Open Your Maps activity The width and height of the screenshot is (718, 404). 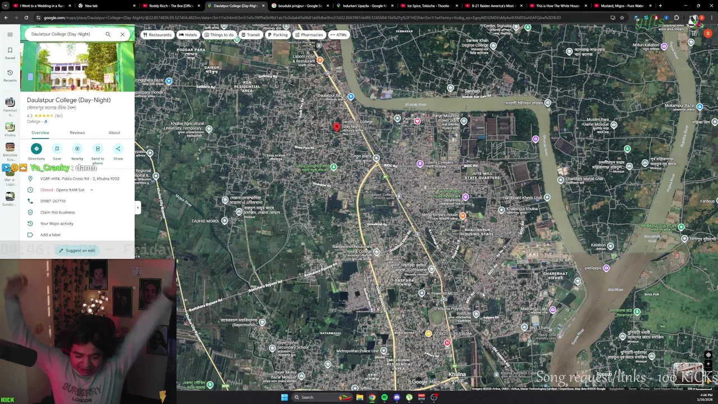57,223
